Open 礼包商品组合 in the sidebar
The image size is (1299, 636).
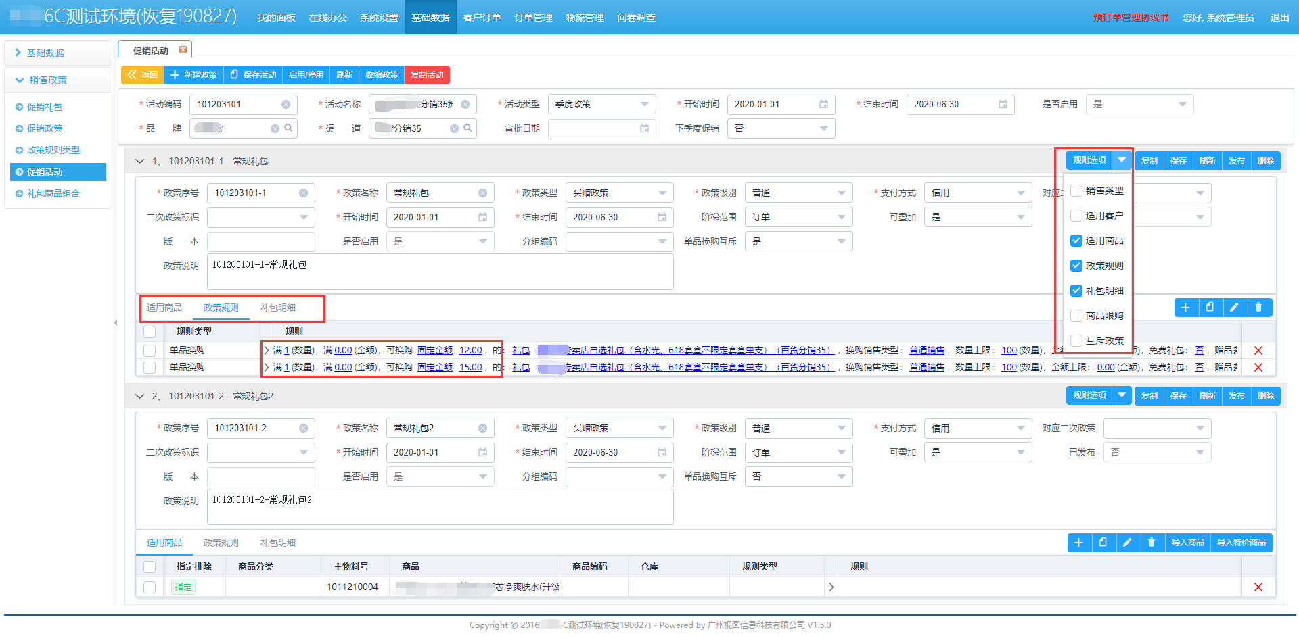tap(53, 193)
